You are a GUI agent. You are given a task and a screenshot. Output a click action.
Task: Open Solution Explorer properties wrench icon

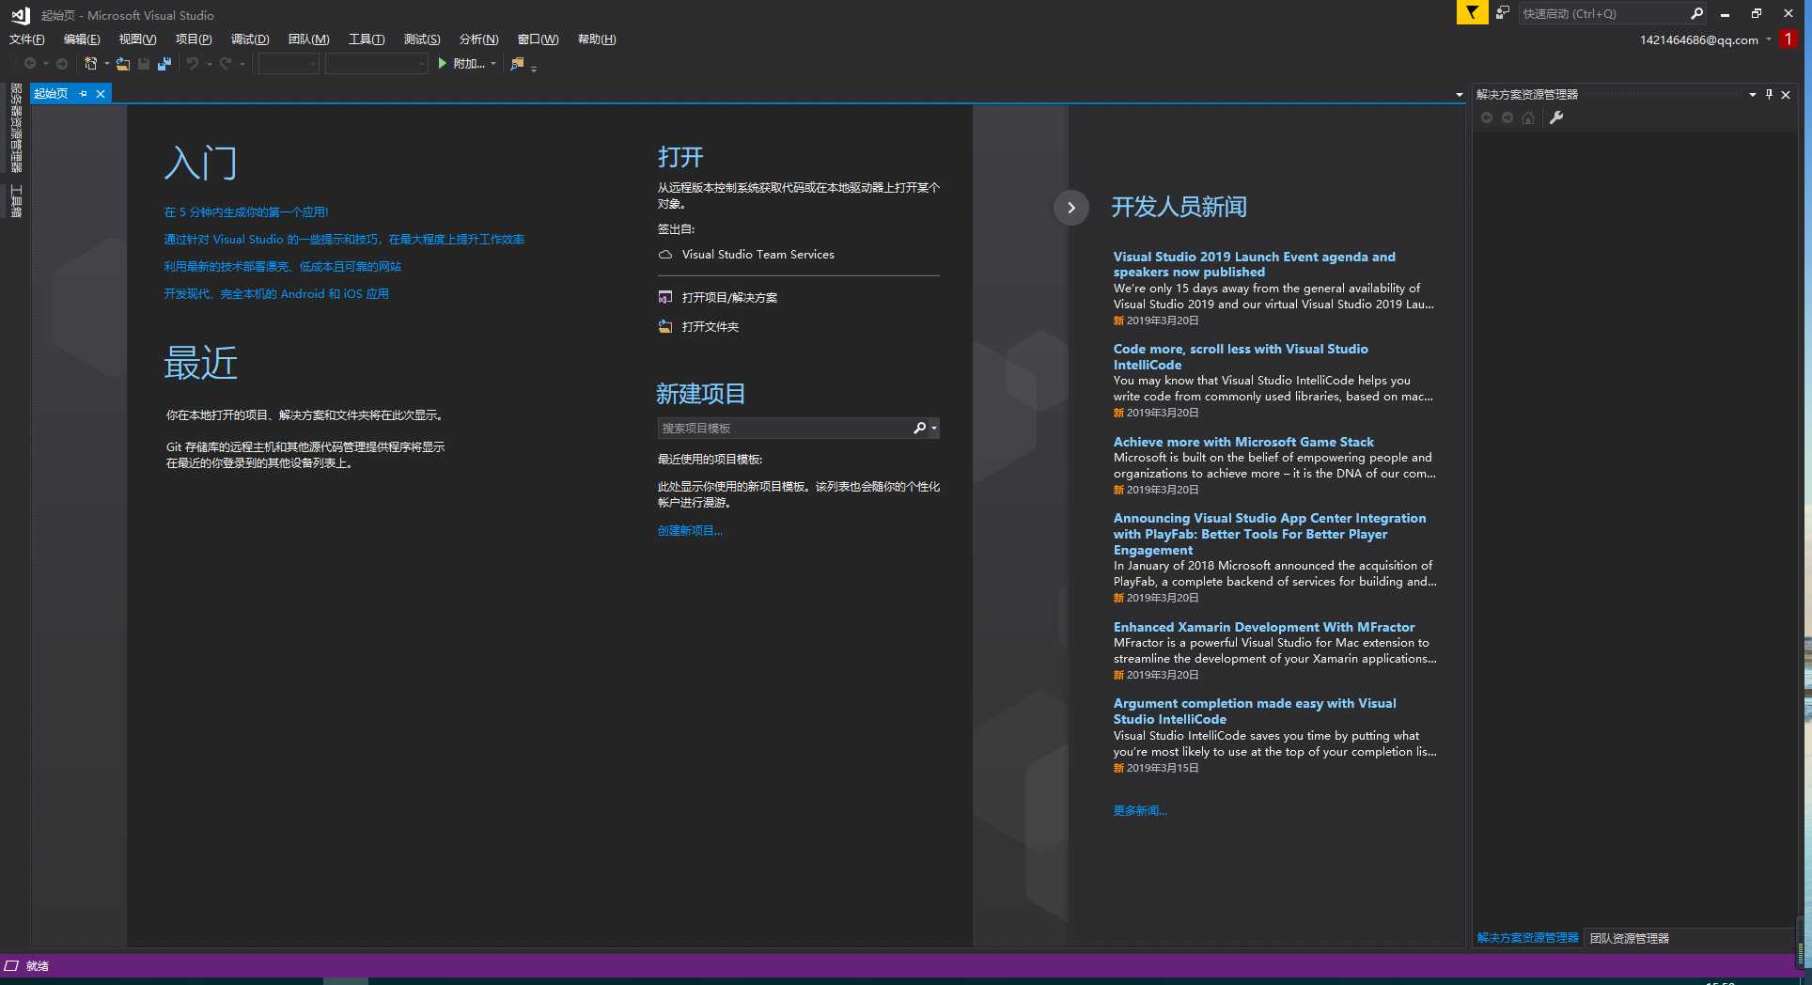[x=1556, y=117]
